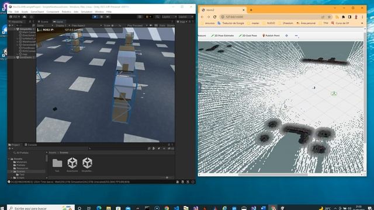This screenshot has height=210, width=374.
Task: Open the Unity cloud services icon
Action: pyautogui.click(x=25, y=17)
